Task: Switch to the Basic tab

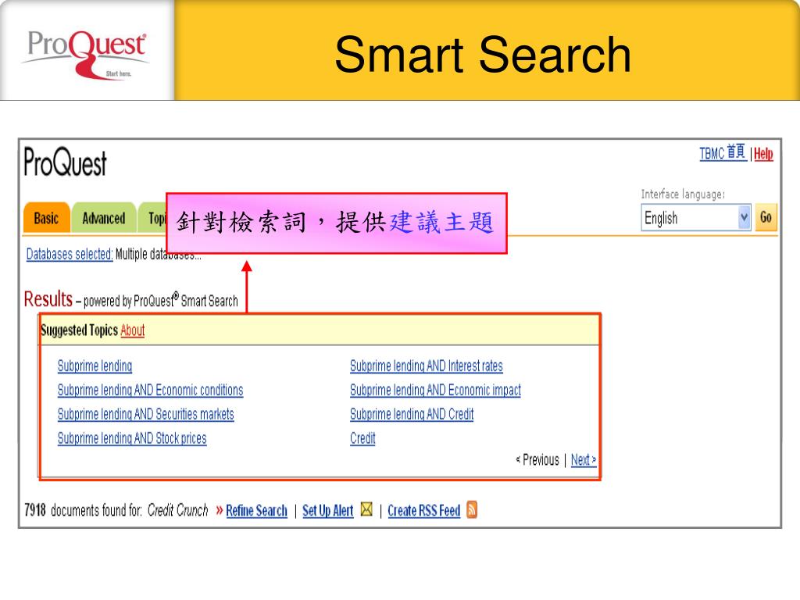Action: point(46,219)
